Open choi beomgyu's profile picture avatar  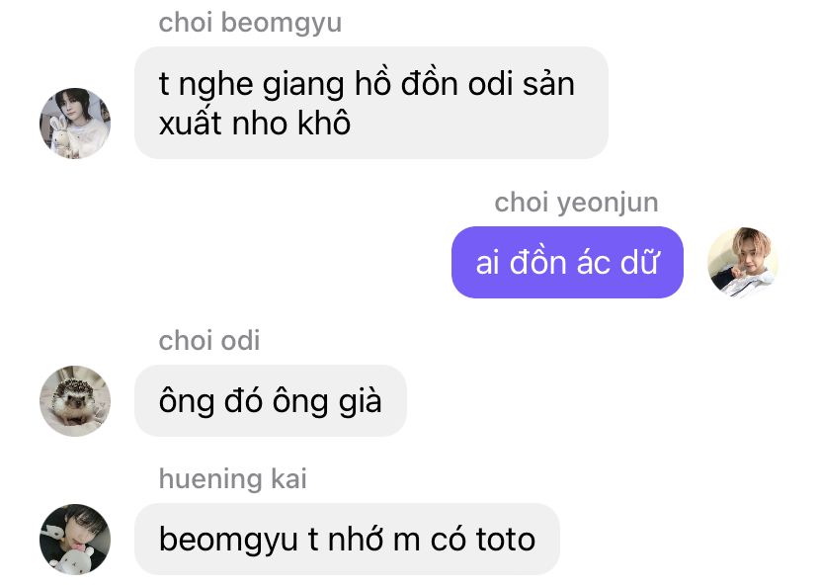coord(75,124)
